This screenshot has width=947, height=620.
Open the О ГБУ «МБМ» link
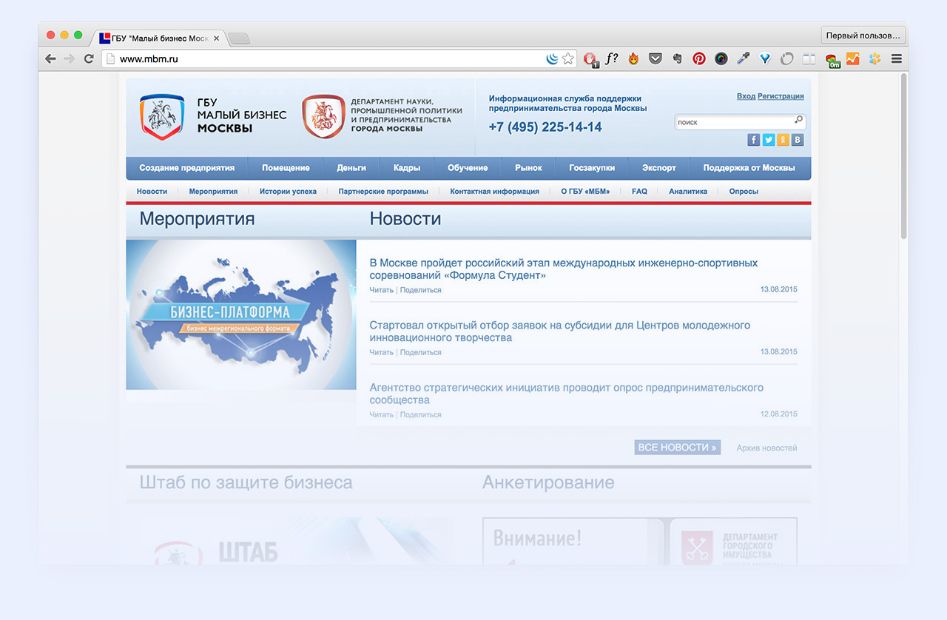point(585,191)
